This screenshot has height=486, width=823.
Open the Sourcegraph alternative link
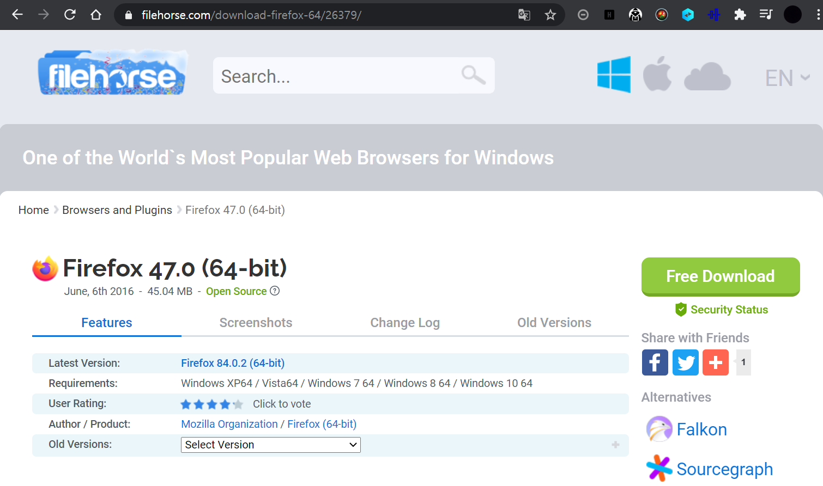pyautogui.click(x=725, y=469)
